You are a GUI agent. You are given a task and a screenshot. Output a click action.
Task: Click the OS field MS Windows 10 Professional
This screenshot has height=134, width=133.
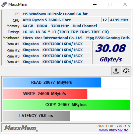click(75, 14)
